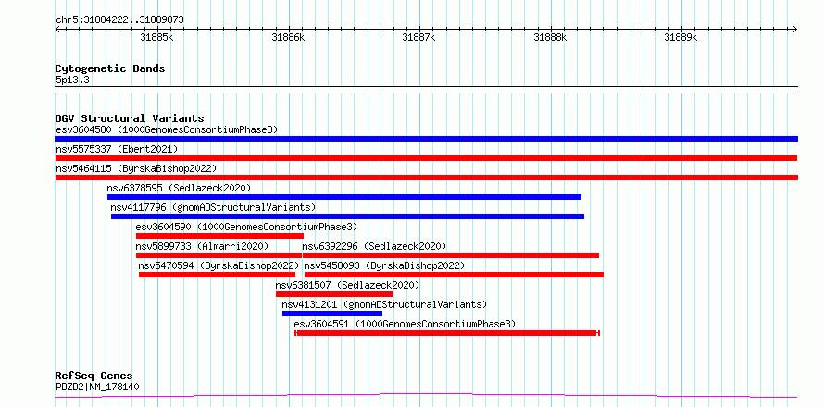Click the nsv5458093 (ByrskaBishop2022) label
This screenshot has width=824, height=407.
384,265
